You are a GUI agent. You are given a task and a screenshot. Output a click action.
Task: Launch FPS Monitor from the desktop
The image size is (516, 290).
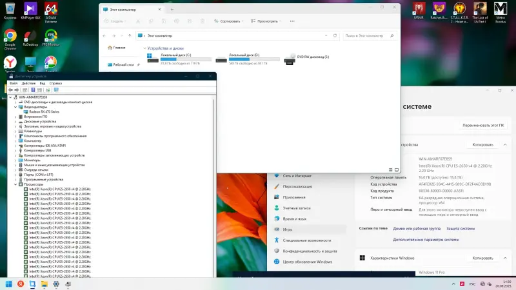pyautogui.click(x=51, y=38)
